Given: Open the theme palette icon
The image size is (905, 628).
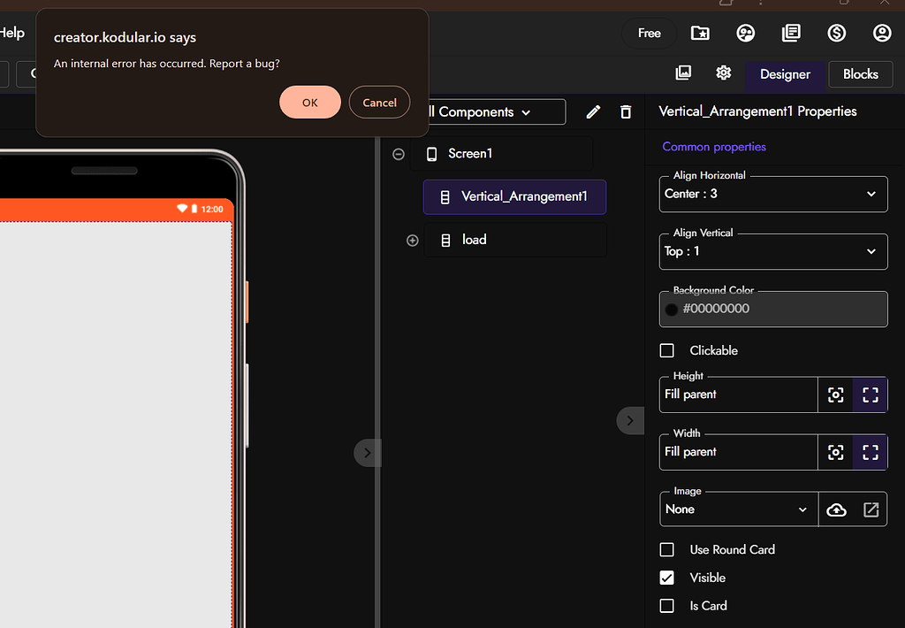Looking at the screenshot, I should coord(745,33).
